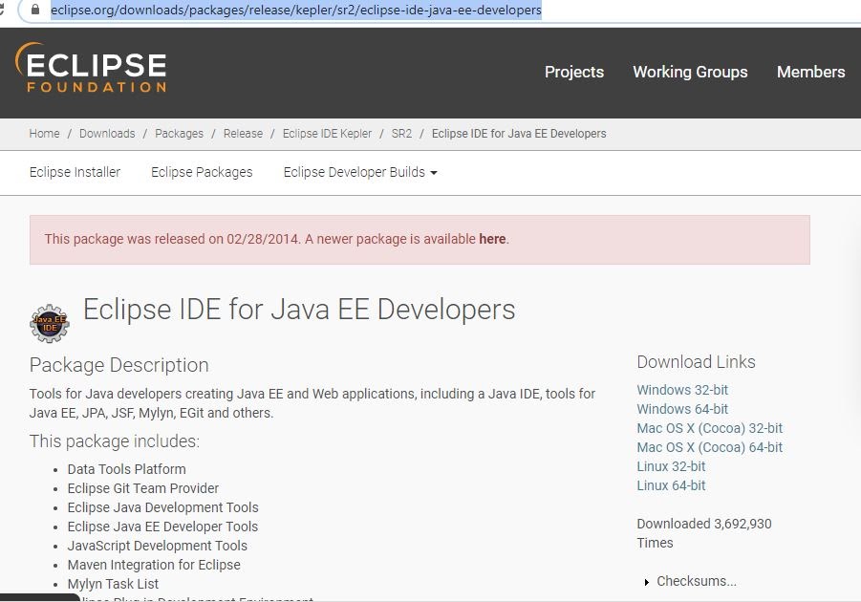Viewport: 861px width, 602px height.
Task: Click the here link for the newer package
Action: point(492,239)
